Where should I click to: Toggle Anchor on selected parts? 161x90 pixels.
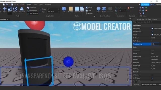coord(89,13)
